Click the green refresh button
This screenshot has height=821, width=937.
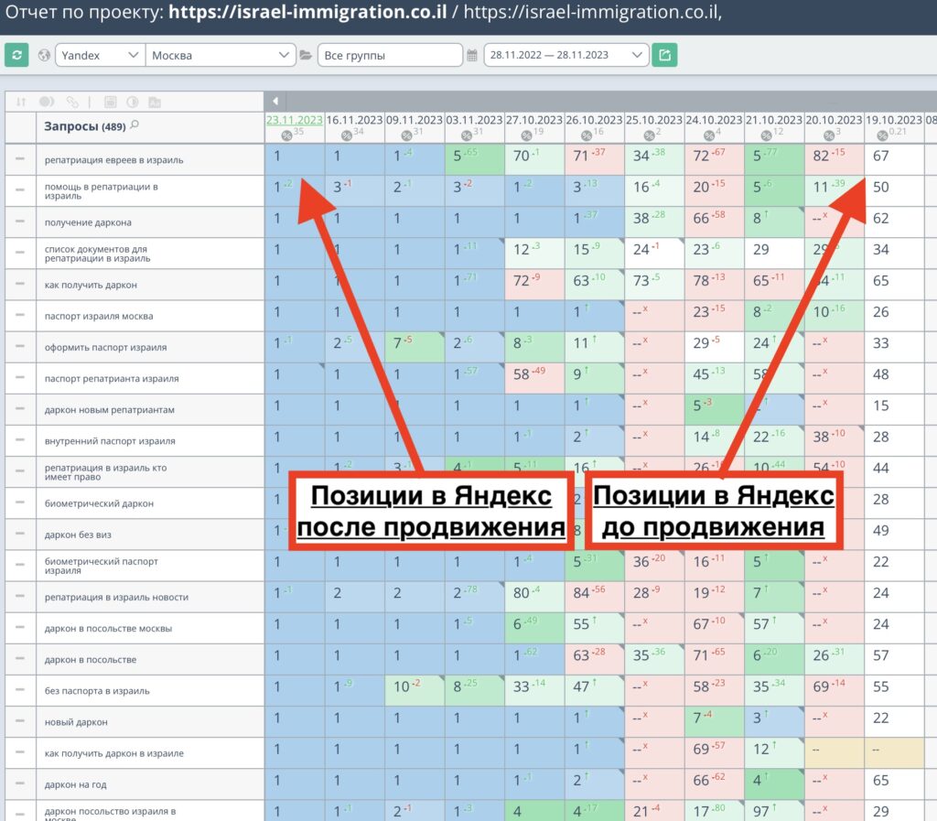16,55
